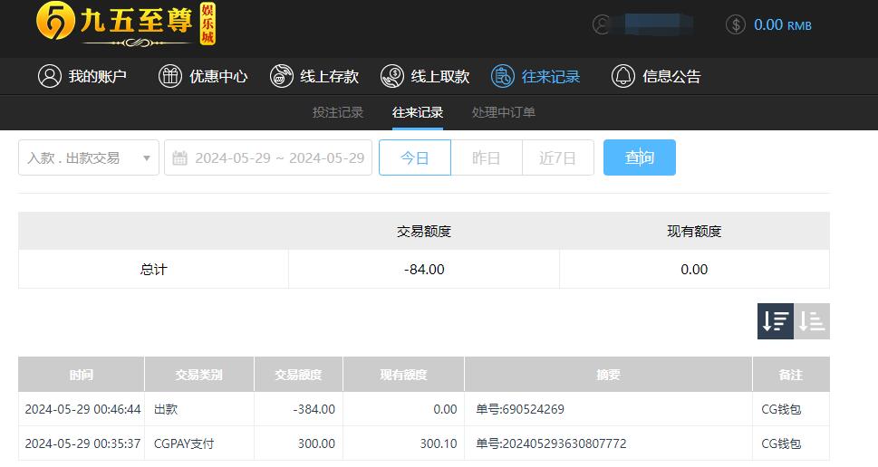Click the -84.00 total amount cell

point(424,269)
